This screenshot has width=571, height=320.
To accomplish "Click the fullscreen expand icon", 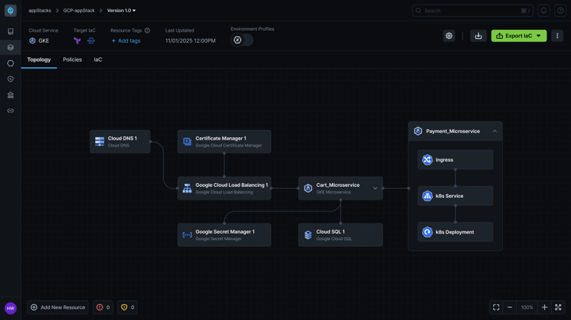I will click(x=558, y=307).
